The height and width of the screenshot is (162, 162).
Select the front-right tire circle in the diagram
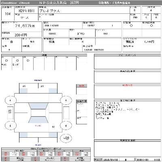pyautogui.click(x=66, y=100)
